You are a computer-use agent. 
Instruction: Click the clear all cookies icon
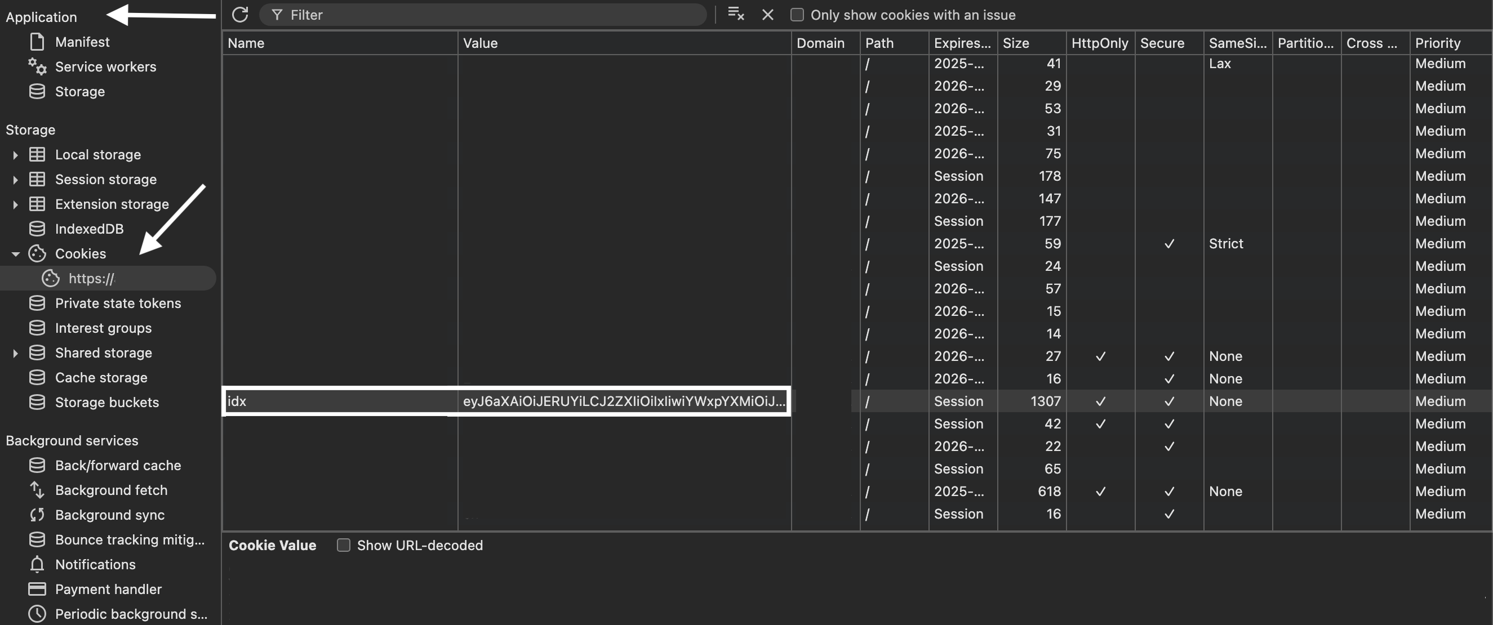[x=735, y=15]
